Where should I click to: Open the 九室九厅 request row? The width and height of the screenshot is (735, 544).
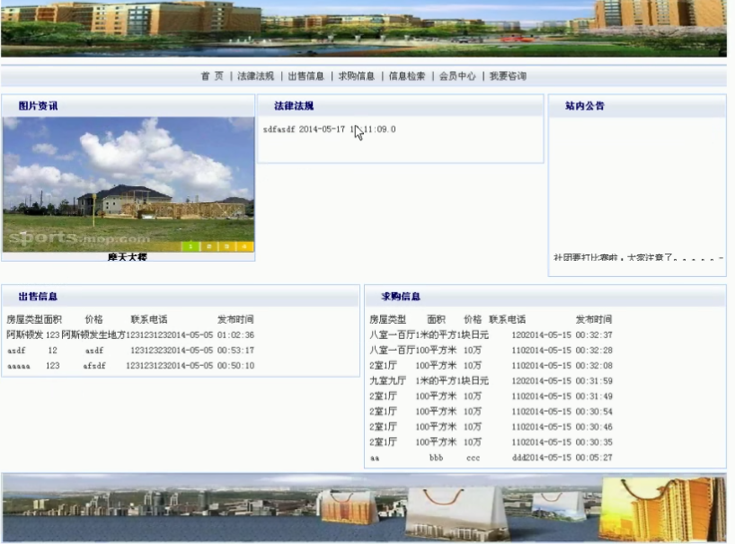491,381
